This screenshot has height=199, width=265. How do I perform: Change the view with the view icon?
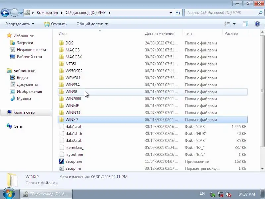227,24
